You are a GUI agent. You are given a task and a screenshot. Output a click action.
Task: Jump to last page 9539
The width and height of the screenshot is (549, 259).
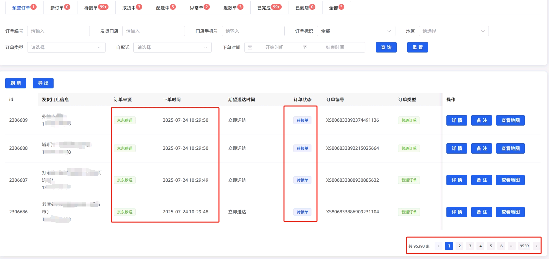[x=524, y=246]
